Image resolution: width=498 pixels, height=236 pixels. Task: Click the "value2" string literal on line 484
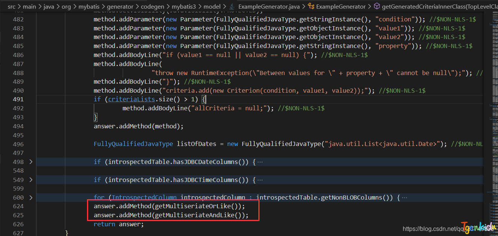coord(390,37)
